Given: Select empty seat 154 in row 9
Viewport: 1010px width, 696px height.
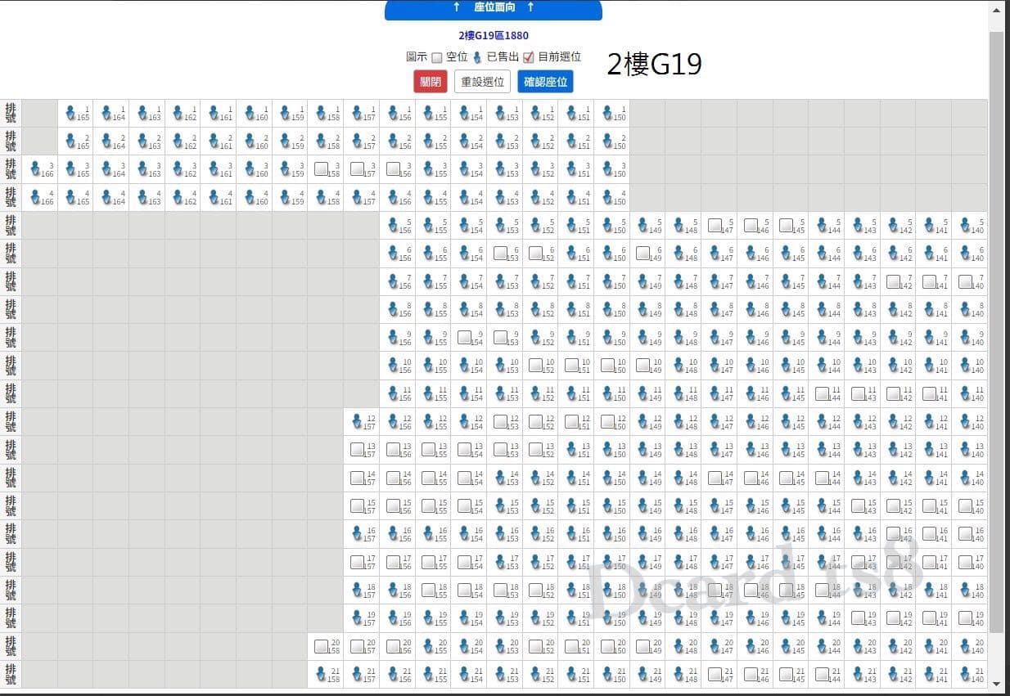Looking at the screenshot, I should coord(464,336).
